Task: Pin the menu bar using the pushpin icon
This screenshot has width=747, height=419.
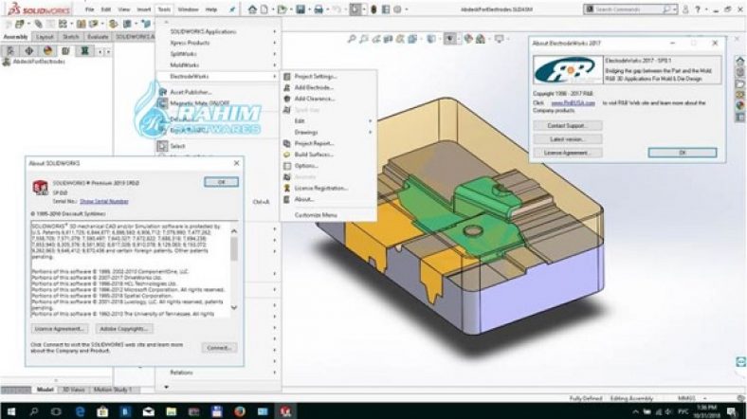Action: tap(232, 9)
